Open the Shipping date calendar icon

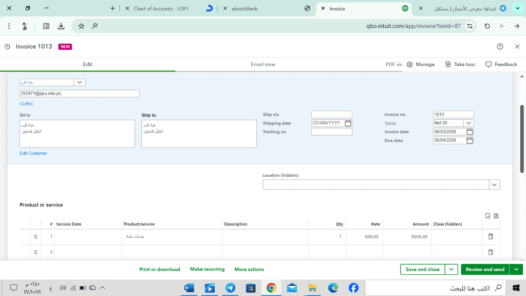pyautogui.click(x=348, y=123)
